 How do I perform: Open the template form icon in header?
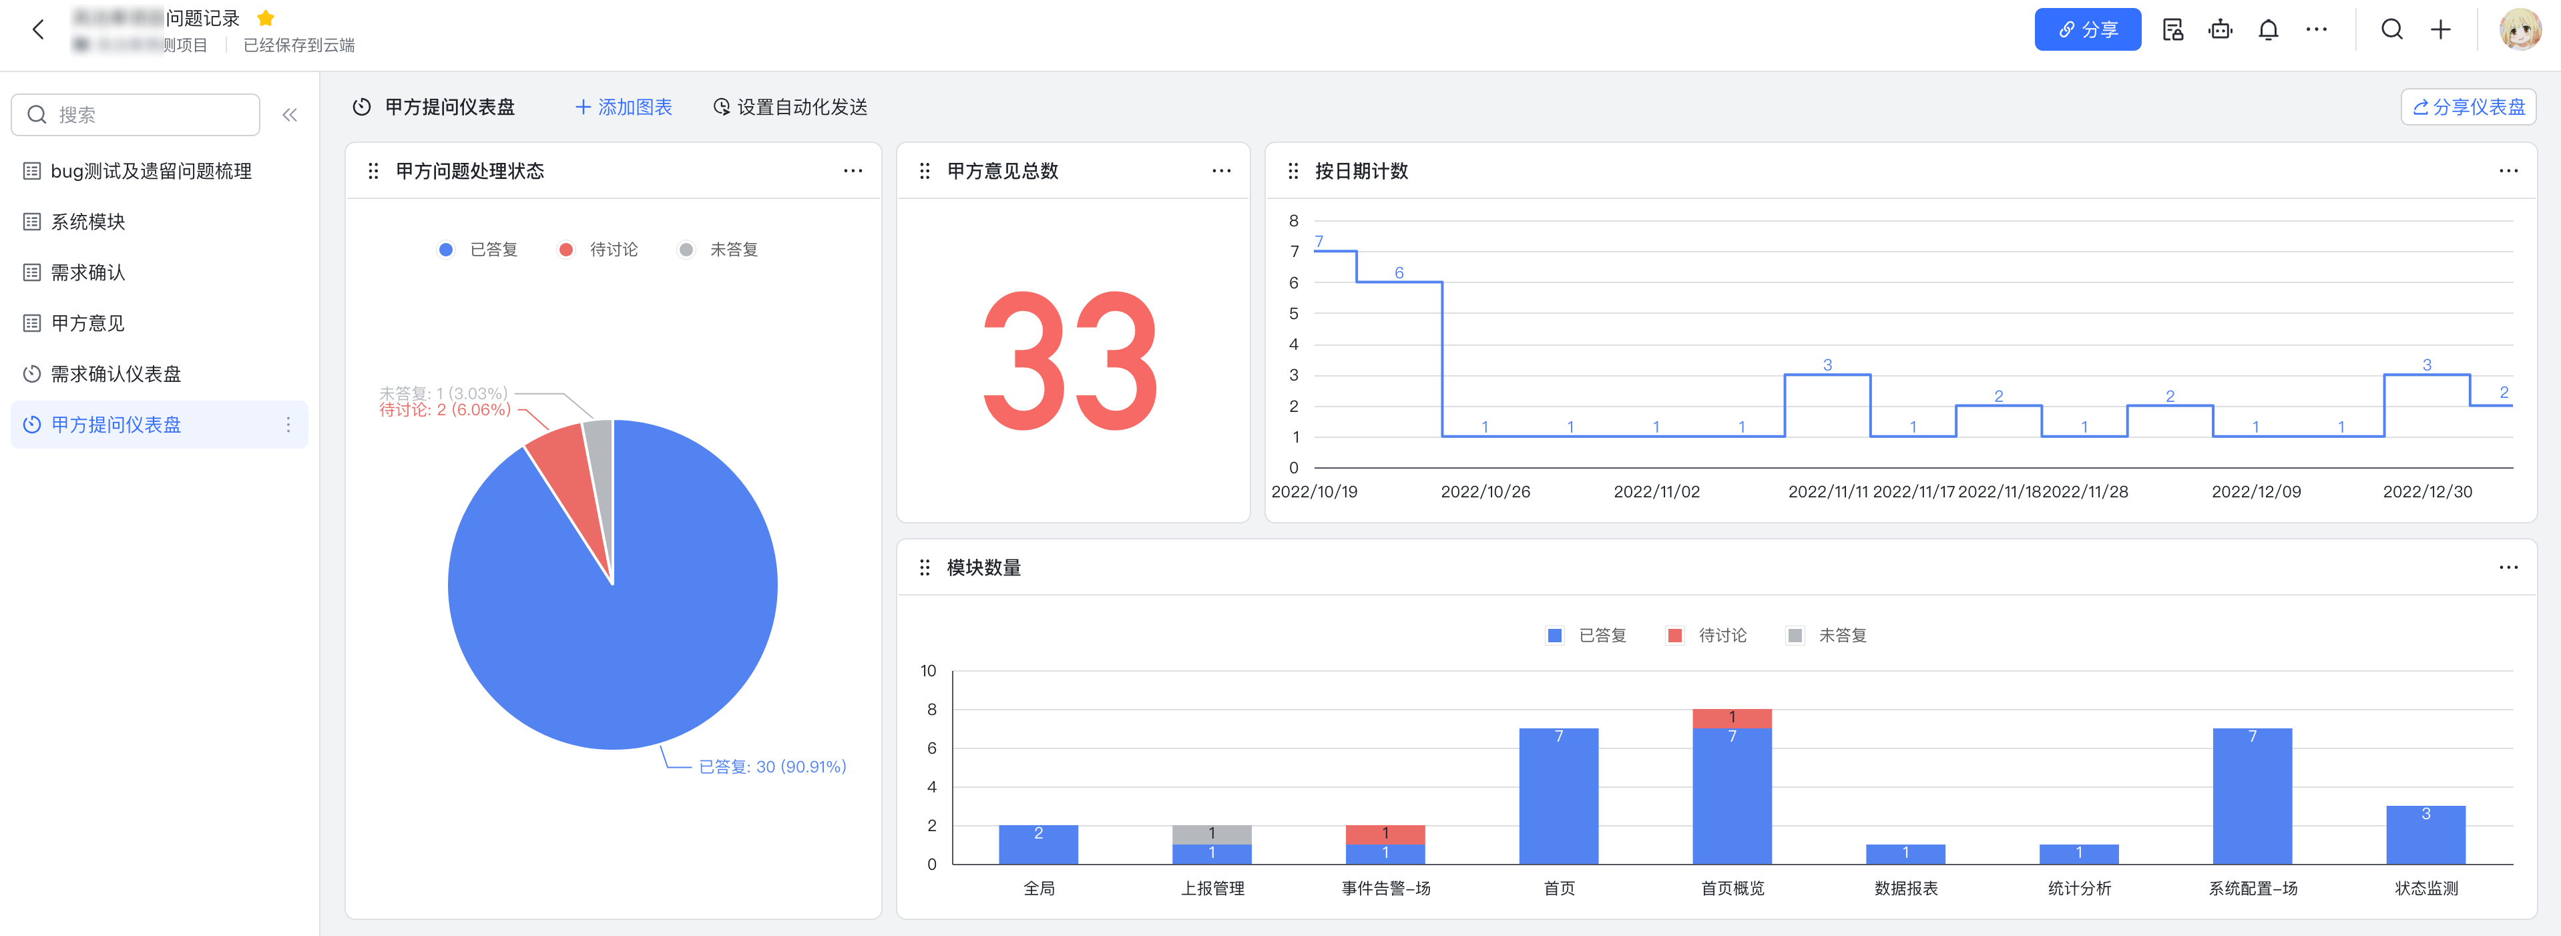(2172, 30)
